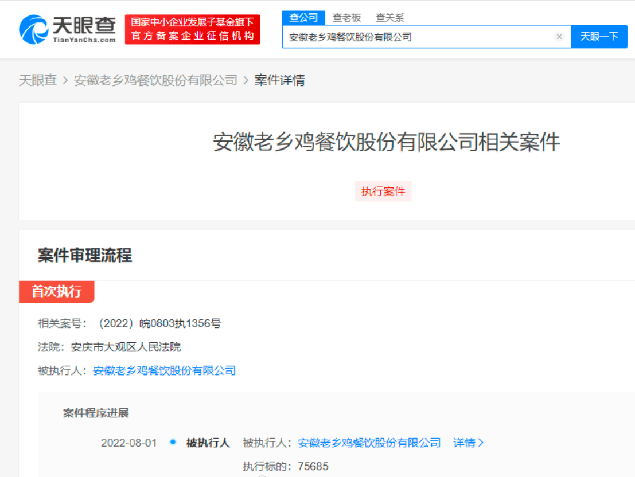Open company link in the 2022-08-01 progress row
This screenshot has width=635, height=477.
pos(369,443)
